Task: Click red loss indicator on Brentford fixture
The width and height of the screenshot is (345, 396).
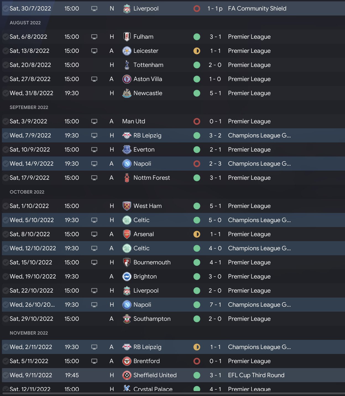Action: coord(197,361)
